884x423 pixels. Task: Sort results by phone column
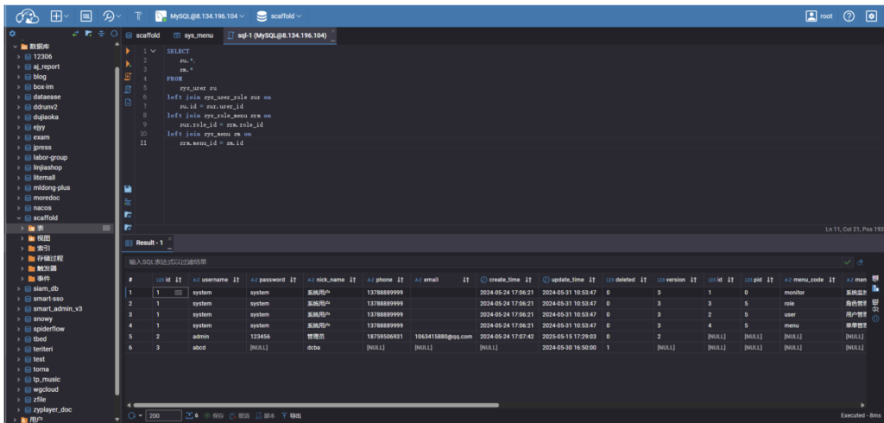(401, 280)
